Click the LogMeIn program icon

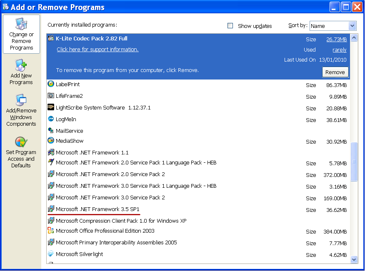click(x=51, y=119)
